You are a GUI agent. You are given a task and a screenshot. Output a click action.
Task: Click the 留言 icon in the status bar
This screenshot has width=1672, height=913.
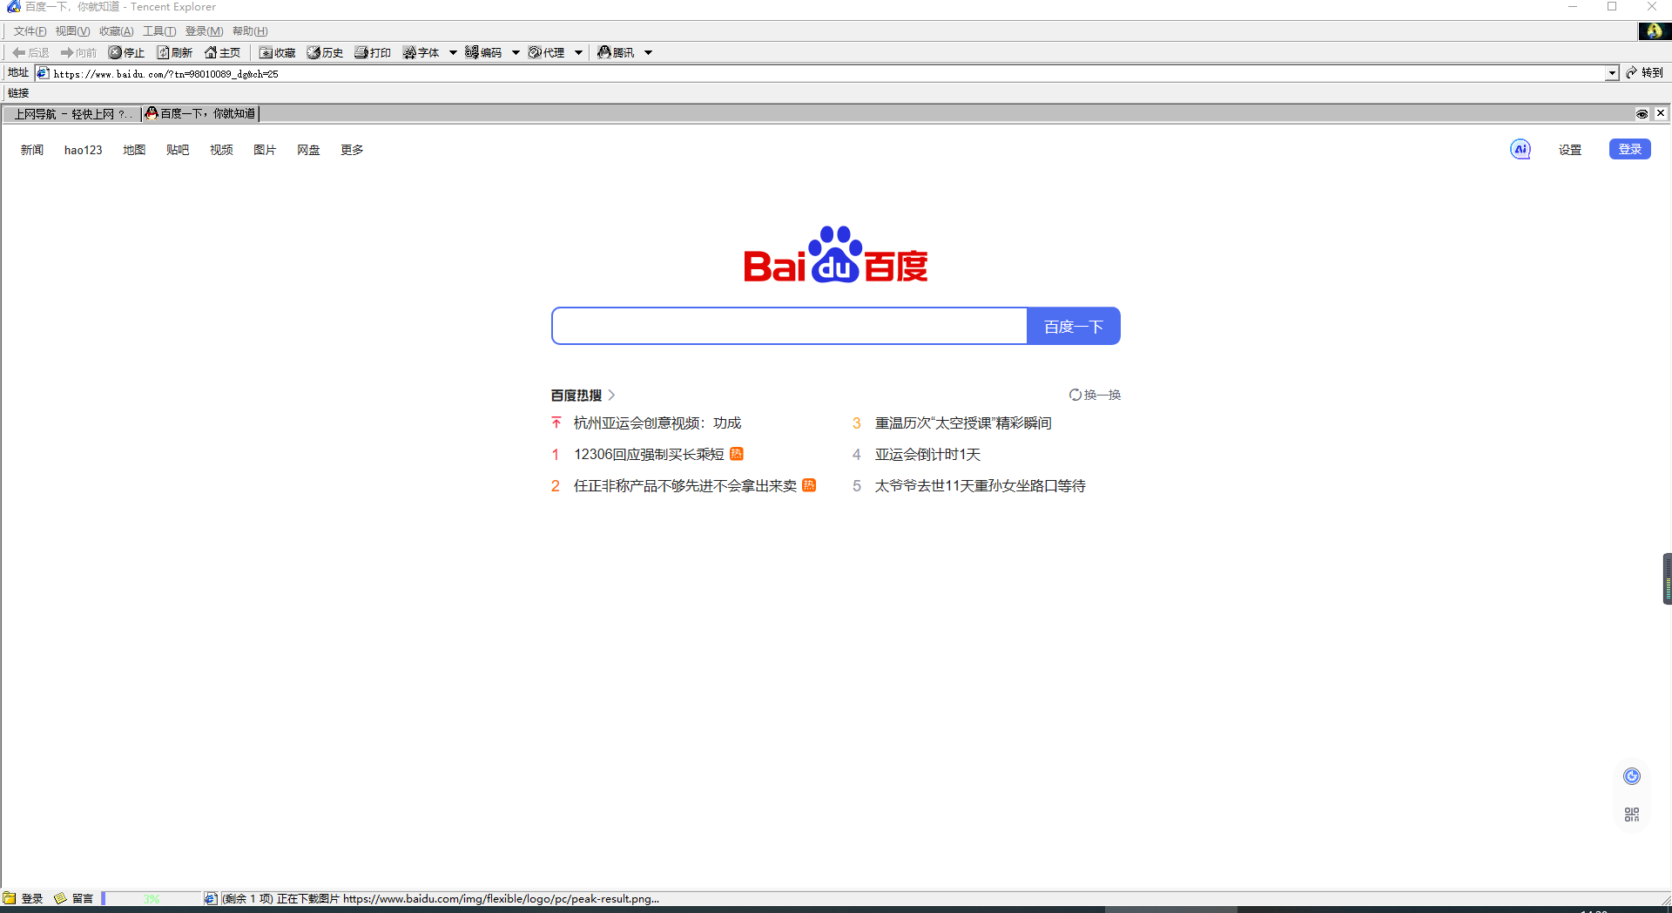coord(75,898)
